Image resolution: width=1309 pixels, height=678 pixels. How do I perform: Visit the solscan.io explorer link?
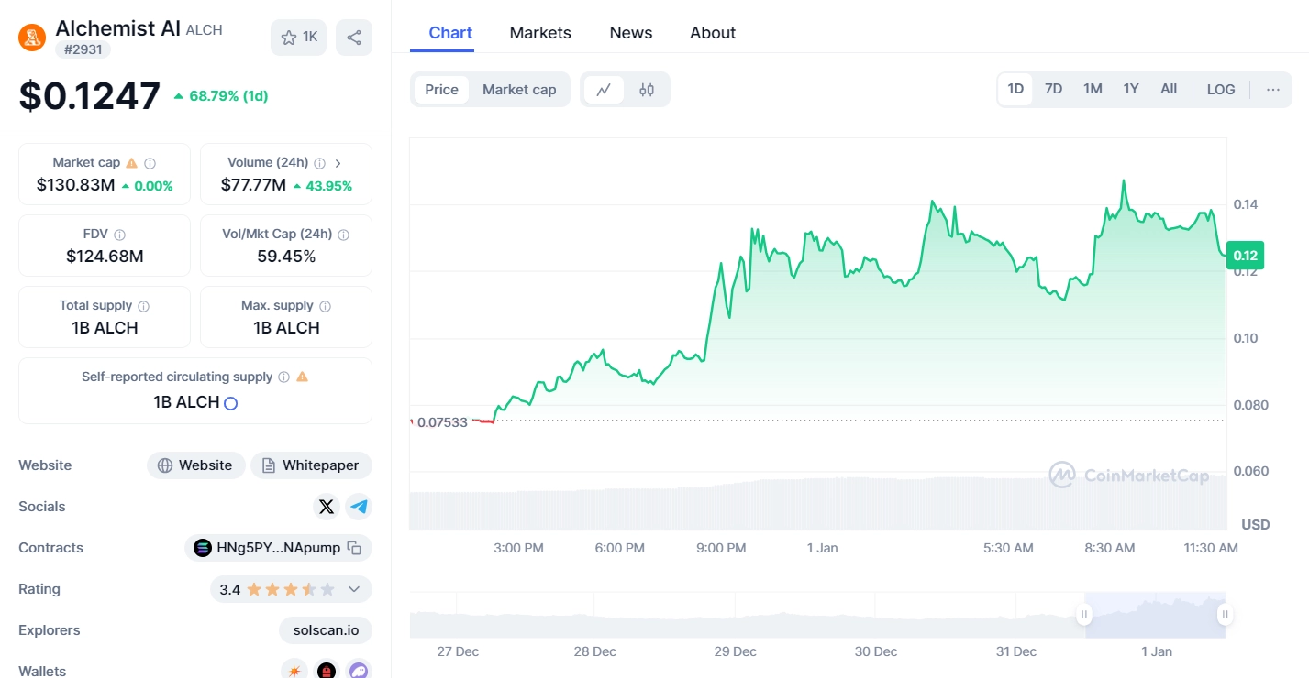325,629
